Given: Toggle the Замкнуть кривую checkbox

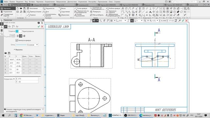Looking at the screenshot, I should [17, 40].
